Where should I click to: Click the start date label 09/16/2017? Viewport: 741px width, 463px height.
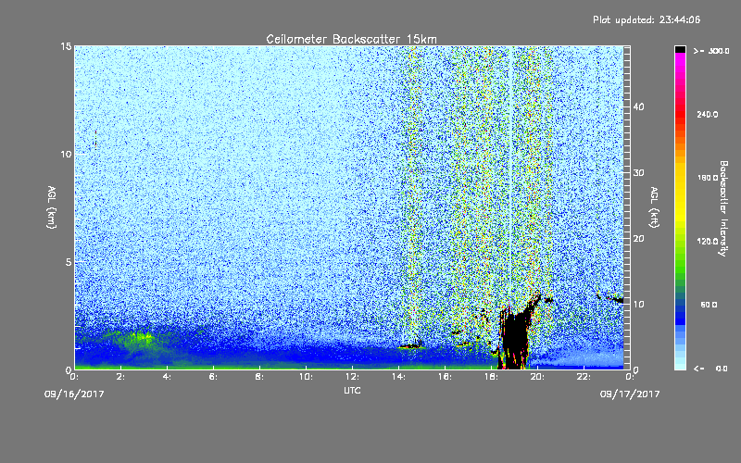pos(74,394)
